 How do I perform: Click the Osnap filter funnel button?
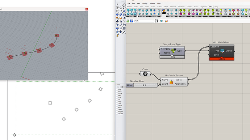click(x=122, y=87)
